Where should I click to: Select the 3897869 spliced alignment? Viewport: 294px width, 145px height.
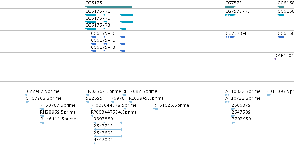tap(108, 123)
